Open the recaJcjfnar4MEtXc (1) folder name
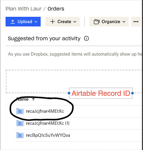The image size is (143, 150). pos(48,123)
